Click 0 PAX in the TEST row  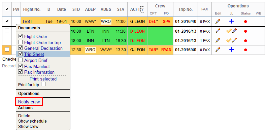coord(205,22)
